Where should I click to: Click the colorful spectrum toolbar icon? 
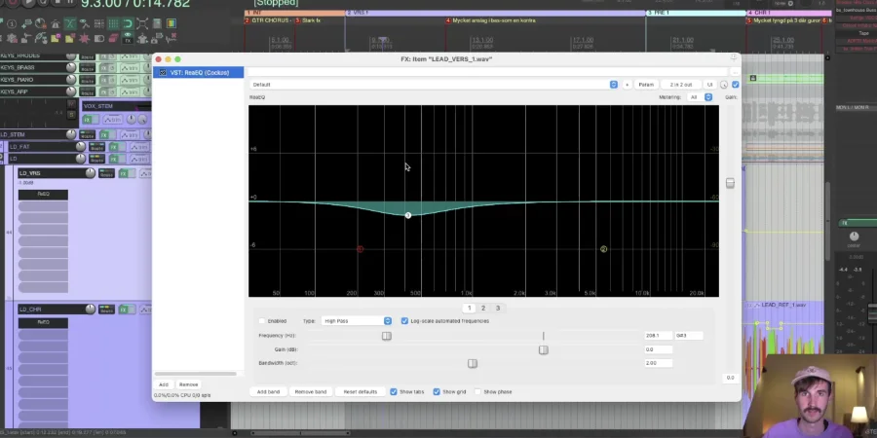[172, 23]
